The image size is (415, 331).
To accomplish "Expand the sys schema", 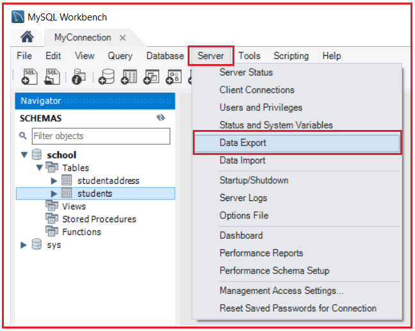I will click(24, 245).
